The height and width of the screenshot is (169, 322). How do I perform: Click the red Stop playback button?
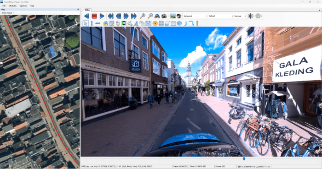click(x=94, y=16)
